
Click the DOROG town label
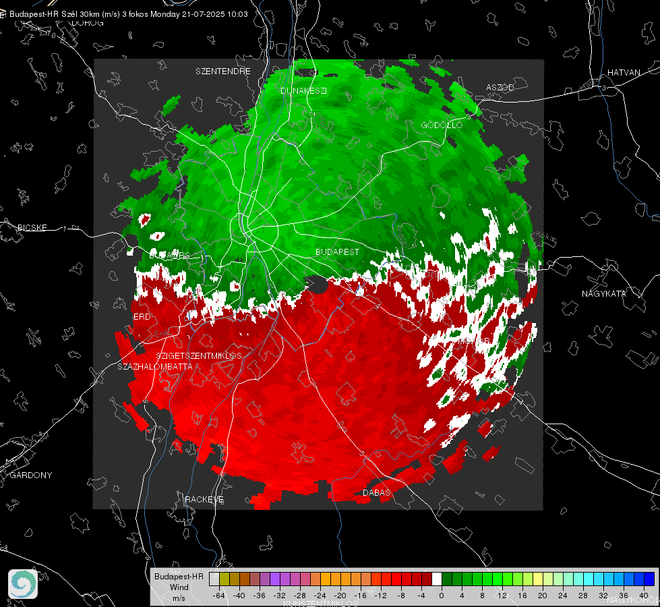88,23
